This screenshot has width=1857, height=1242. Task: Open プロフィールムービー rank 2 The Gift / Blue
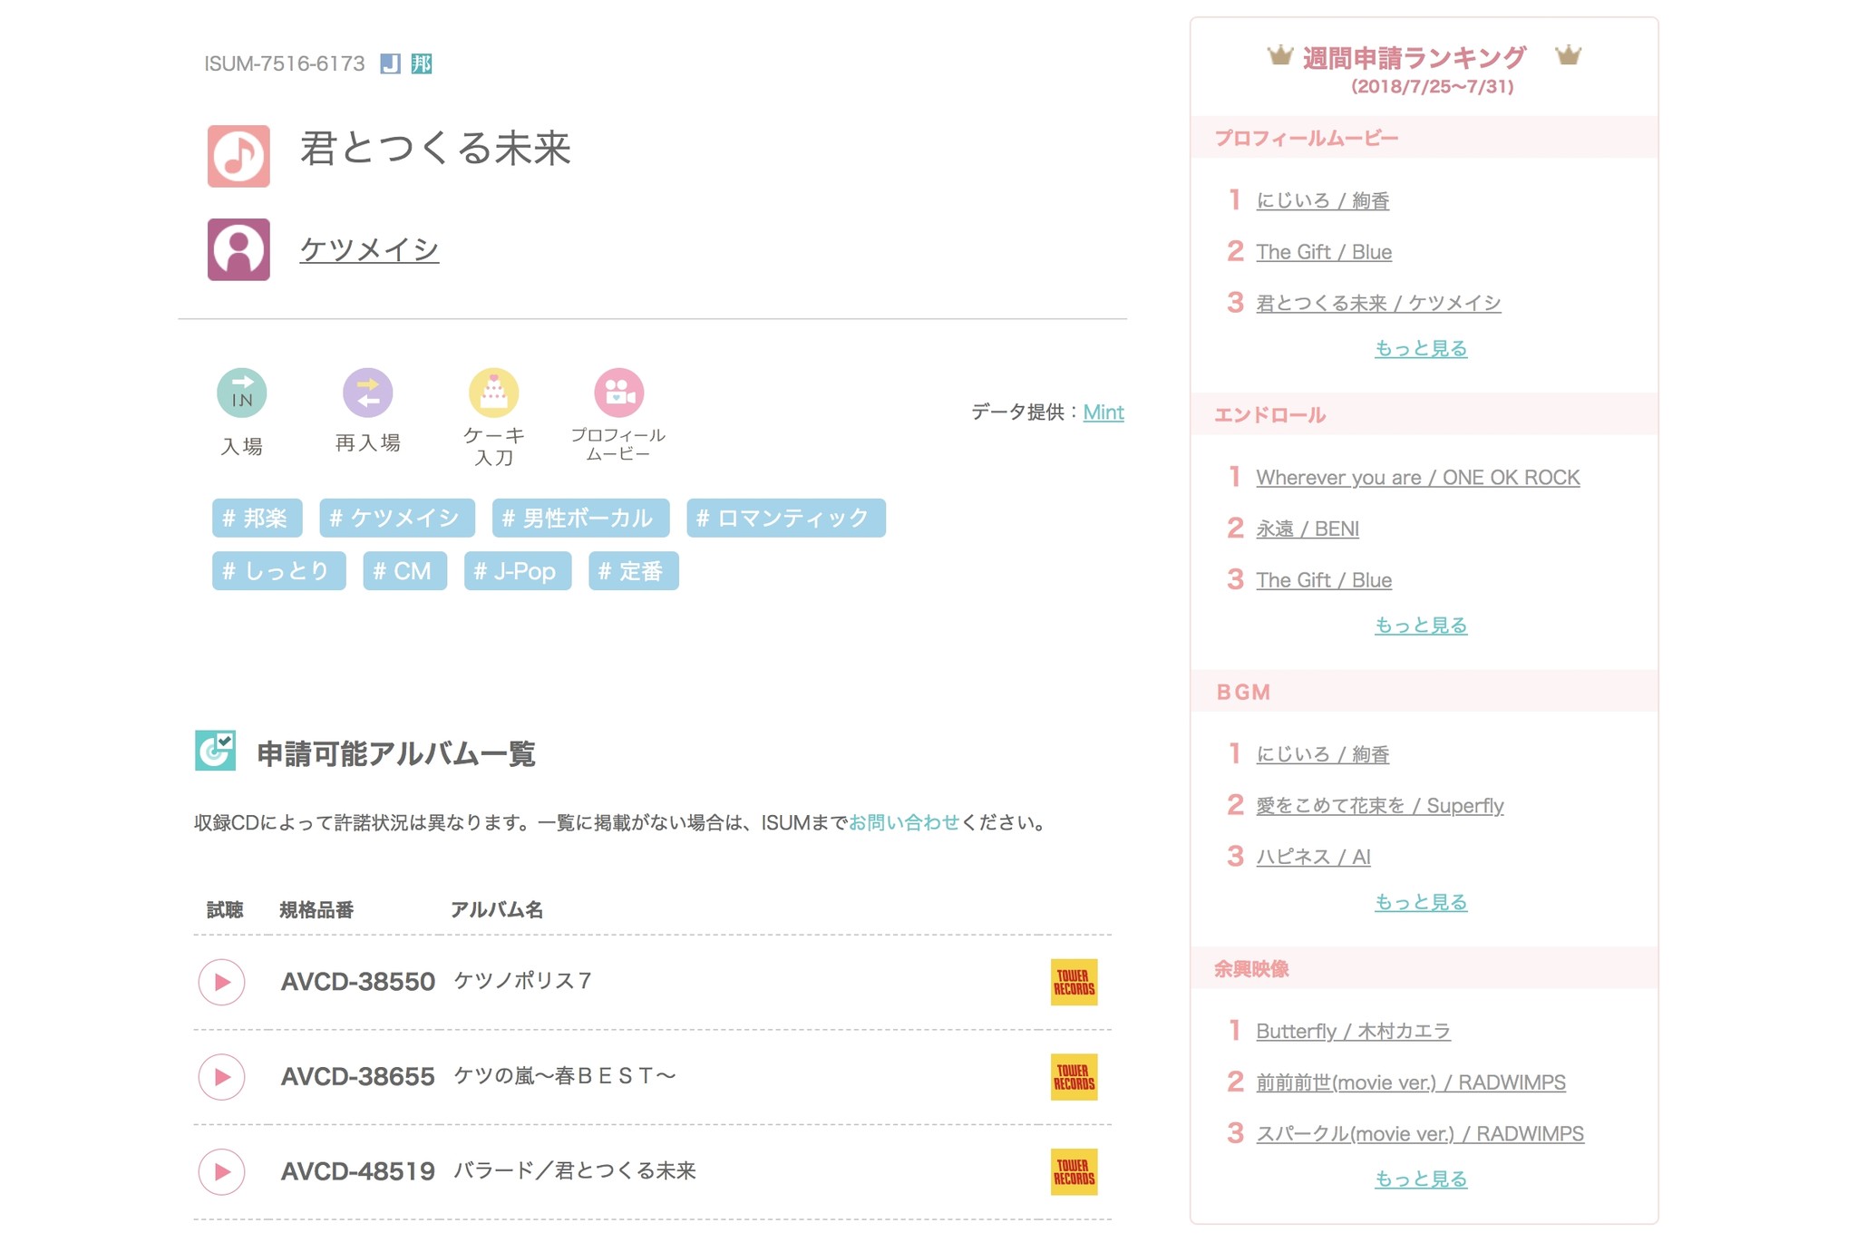[x=1323, y=252]
